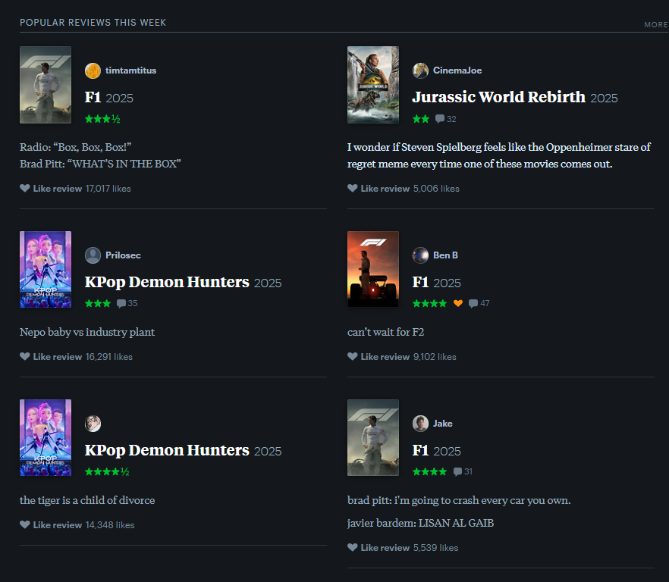Click 'Nepo baby vs industry plant' text
The height and width of the screenshot is (582, 669).
click(87, 332)
